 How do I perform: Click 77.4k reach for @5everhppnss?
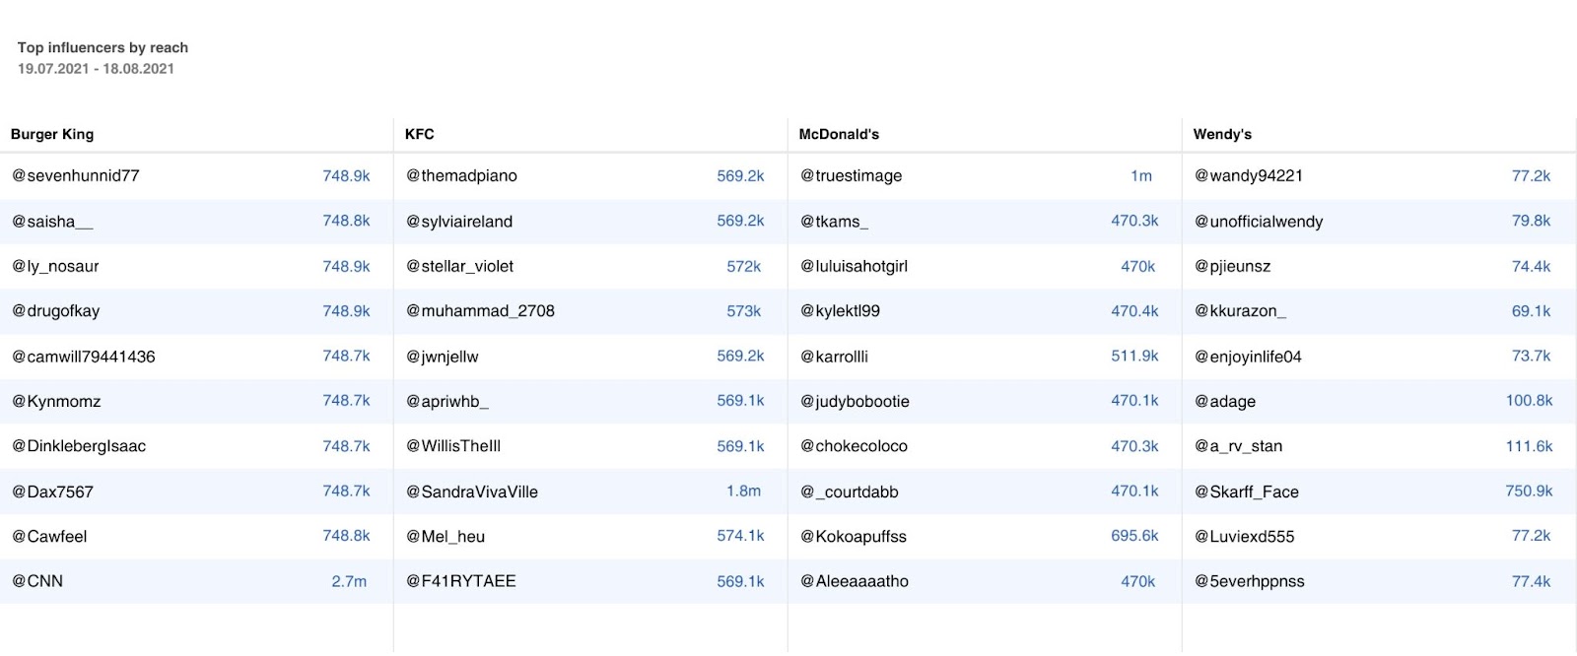tap(1532, 581)
